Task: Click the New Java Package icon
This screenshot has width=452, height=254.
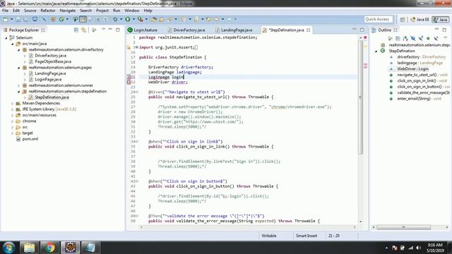Action: pyautogui.click(x=53, y=19)
